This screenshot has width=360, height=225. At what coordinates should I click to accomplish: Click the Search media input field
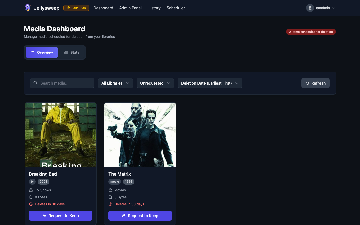(62, 83)
